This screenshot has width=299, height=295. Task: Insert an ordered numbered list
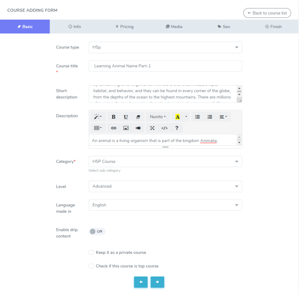click(x=210, y=117)
